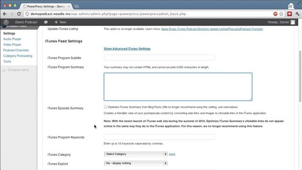Image resolution: width=302 pixels, height=170 pixels.
Task: Click the browser forward arrow
Action: (12, 14)
